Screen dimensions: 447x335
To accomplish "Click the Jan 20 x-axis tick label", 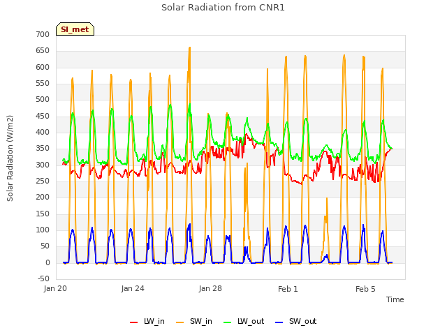I will coord(55,288).
